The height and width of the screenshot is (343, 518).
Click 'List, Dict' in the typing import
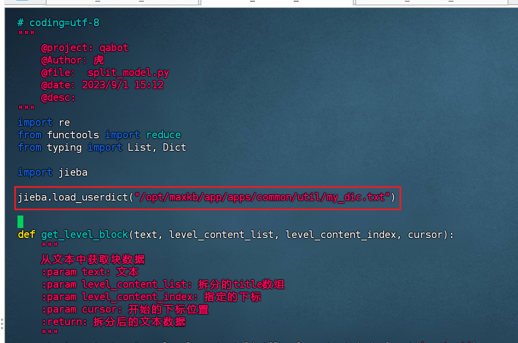pos(157,147)
